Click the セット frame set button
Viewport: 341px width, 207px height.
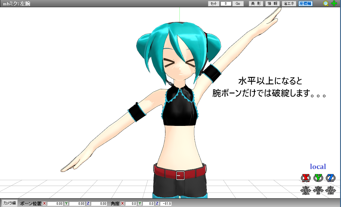(213, 4)
